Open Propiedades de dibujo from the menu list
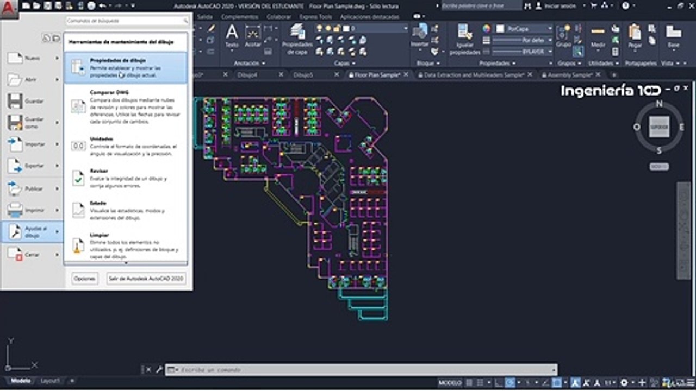The width and height of the screenshot is (696, 391). tap(126, 67)
